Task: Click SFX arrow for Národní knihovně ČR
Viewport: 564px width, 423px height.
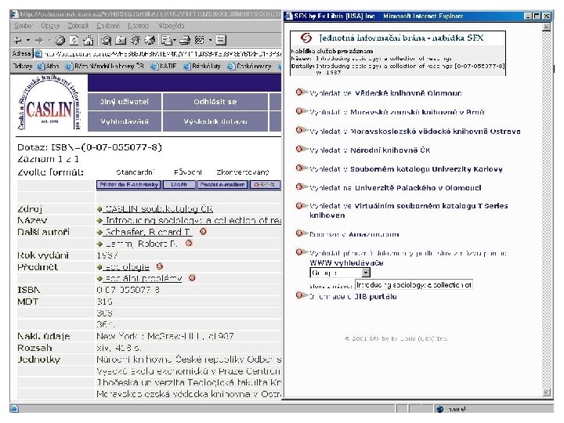Action: [301, 149]
